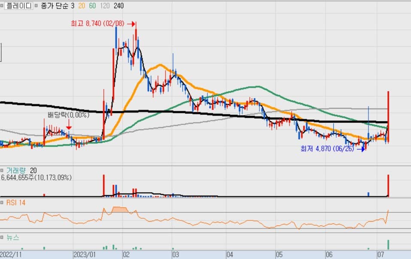Image resolution: width=411 pixels, height=259 pixels.
Task: Click the 03 month label on the time axis
Action: (x=175, y=255)
